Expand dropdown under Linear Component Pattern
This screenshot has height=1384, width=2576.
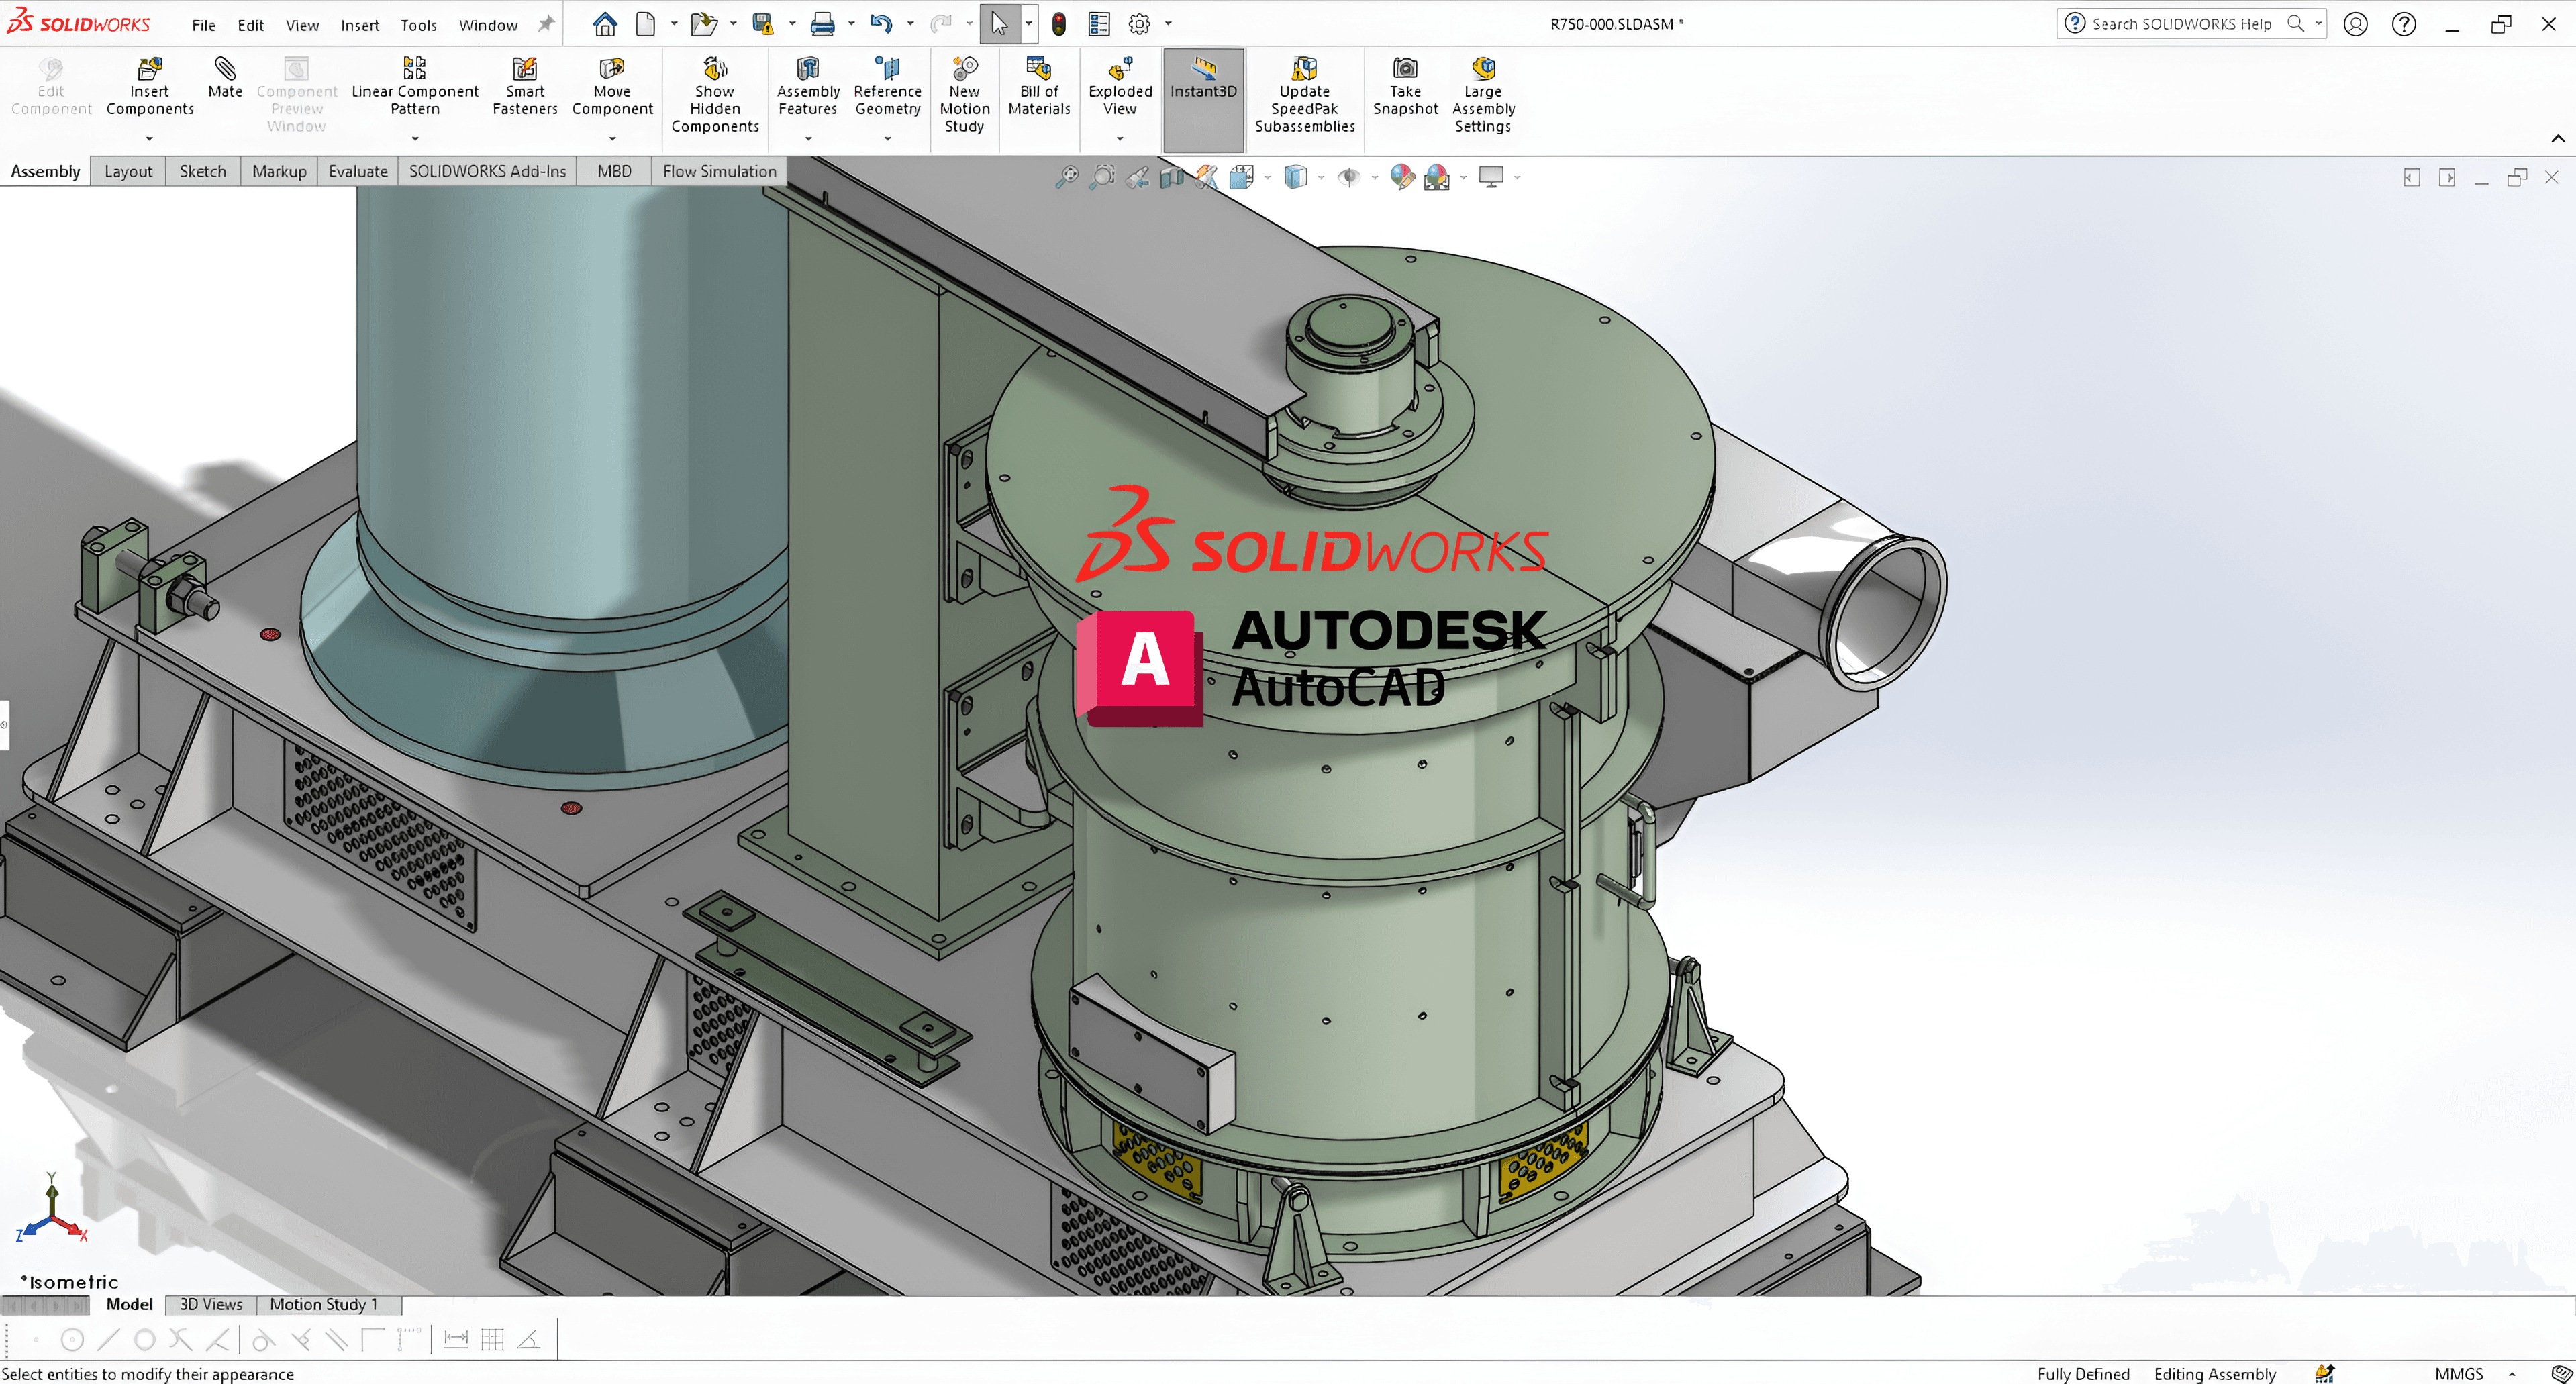point(415,138)
